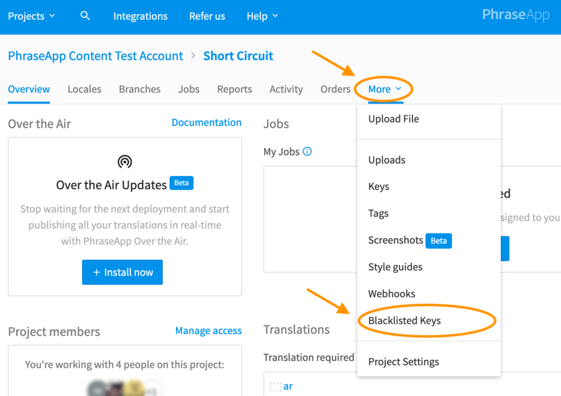561x396 pixels.
Task: Select Screenshots from More menu
Action: tap(428, 240)
